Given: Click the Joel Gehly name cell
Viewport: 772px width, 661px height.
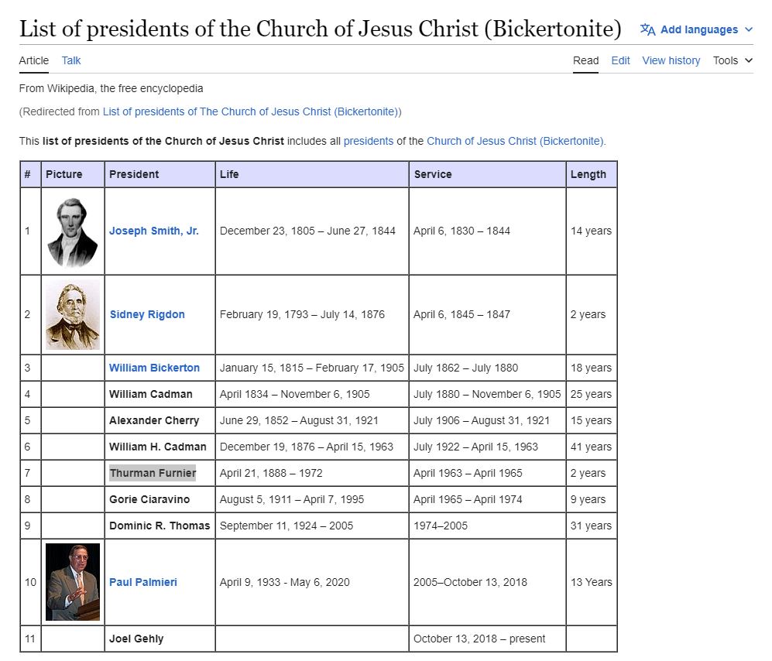Looking at the screenshot, I should click(x=136, y=639).
